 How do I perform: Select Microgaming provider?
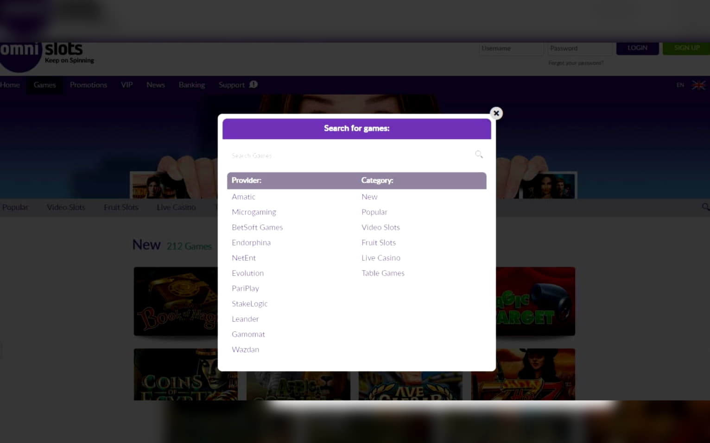coord(254,212)
